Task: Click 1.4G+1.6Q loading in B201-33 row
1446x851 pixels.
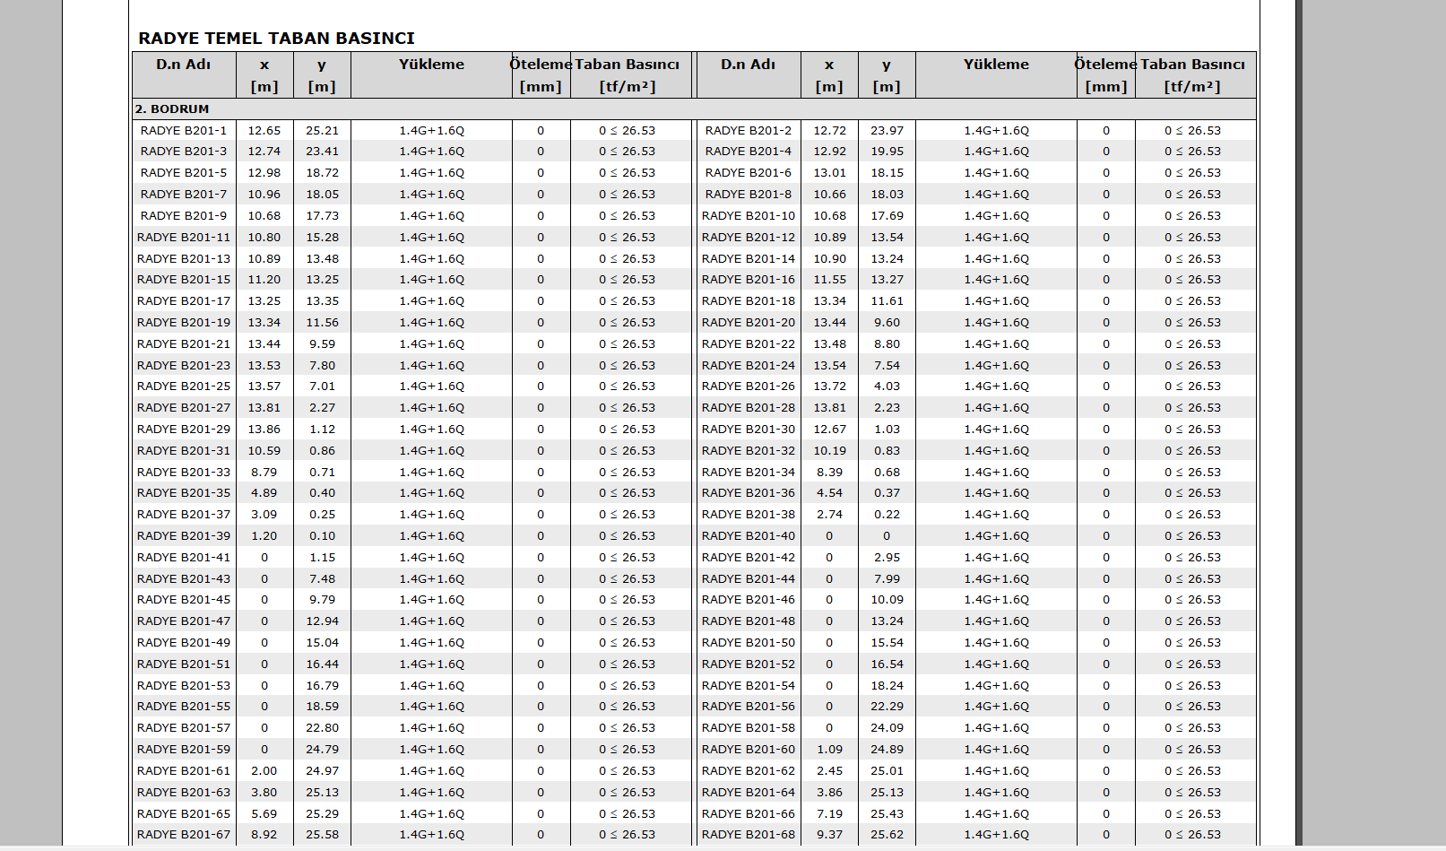Action: coord(431,472)
